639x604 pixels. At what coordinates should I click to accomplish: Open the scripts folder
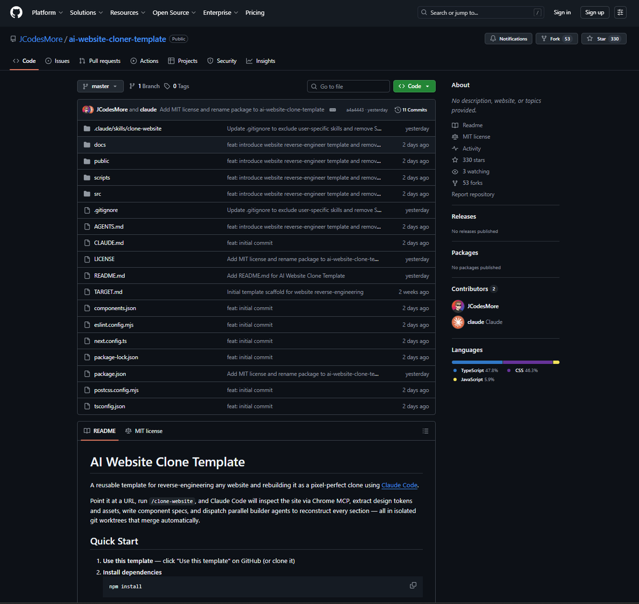102,177
